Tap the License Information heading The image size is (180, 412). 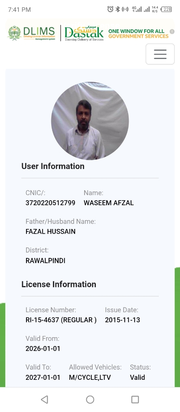click(x=59, y=284)
